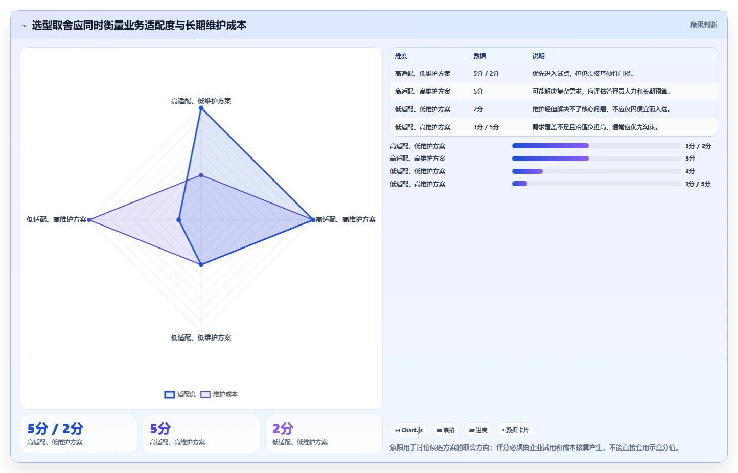Click the progress value label 1分 / 5分
Image resolution: width=738 pixels, height=473 pixels.
click(698, 184)
